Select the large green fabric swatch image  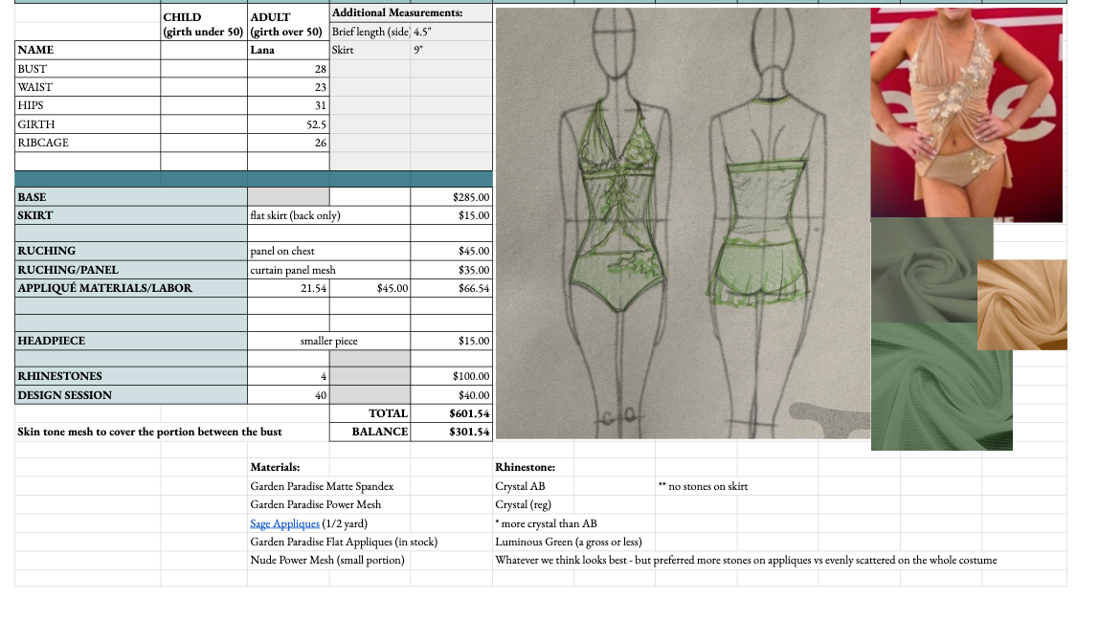pyautogui.click(x=941, y=386)
